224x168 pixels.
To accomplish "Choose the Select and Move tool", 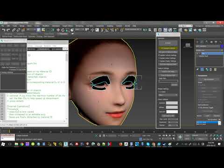I will click(x=58, y=30).
